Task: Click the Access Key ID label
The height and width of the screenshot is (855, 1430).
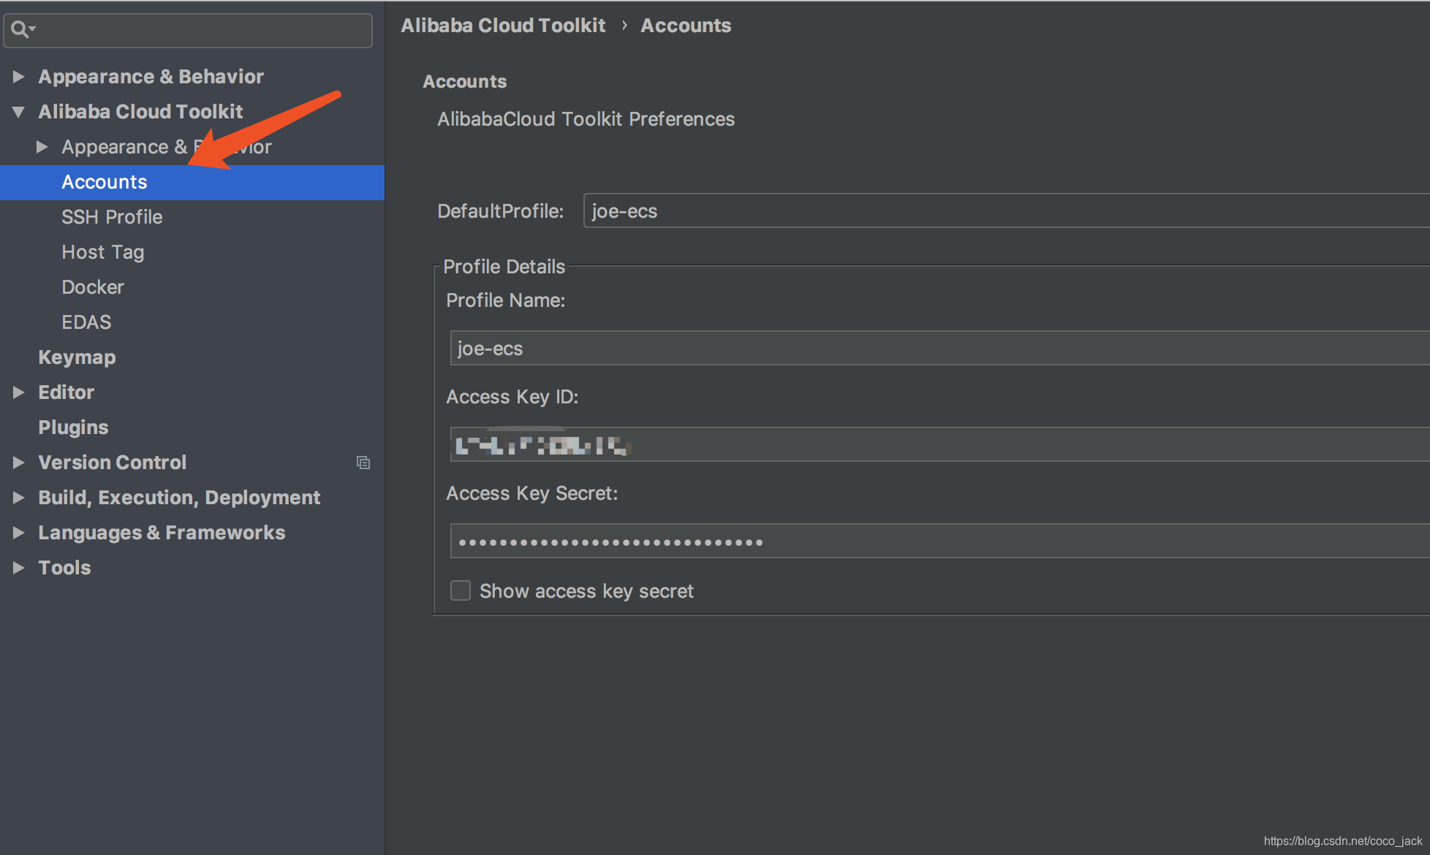Action: (512, 397)
